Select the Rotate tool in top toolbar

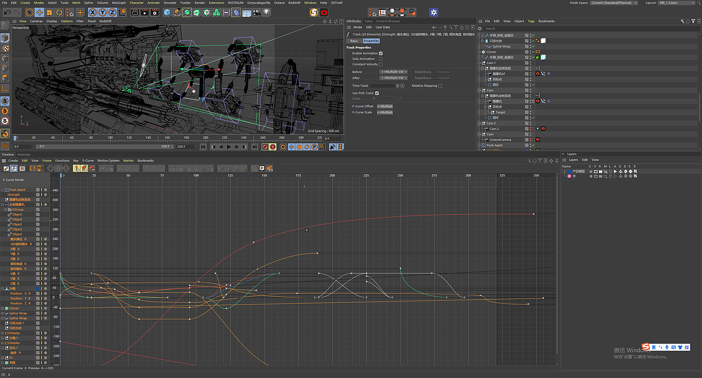[x=59, y=12]
